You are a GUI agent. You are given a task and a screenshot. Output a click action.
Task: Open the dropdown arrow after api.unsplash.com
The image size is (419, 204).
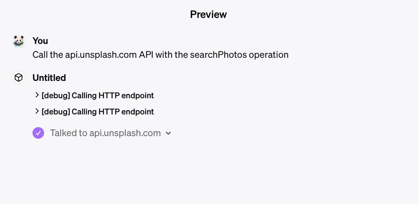point(168,133)
